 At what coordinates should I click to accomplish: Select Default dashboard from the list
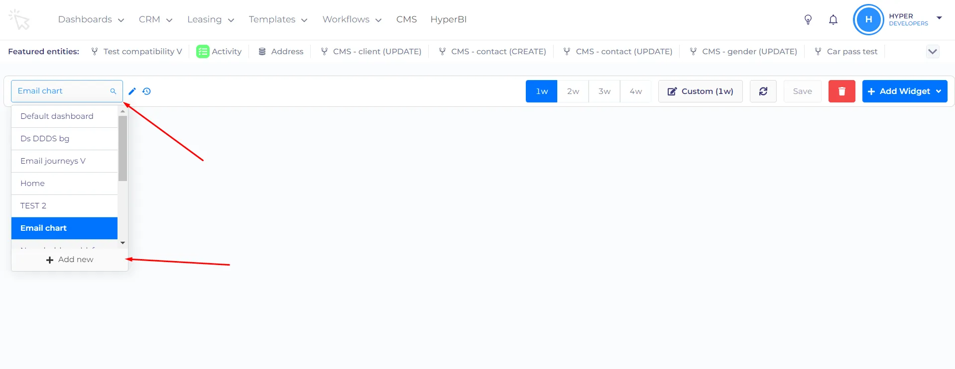[x=64, y=116]
